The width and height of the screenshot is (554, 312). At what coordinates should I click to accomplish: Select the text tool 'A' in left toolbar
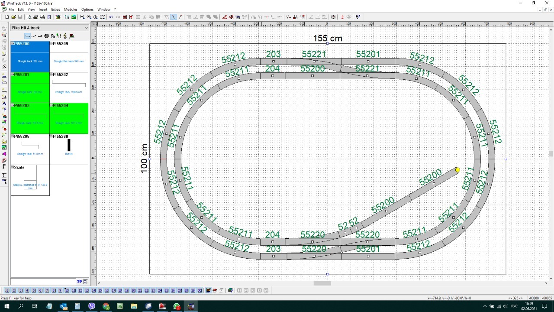(4, 104)
